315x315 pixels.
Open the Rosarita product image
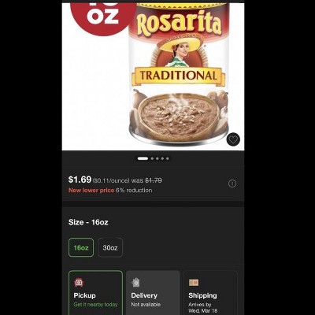coord(179,75)
